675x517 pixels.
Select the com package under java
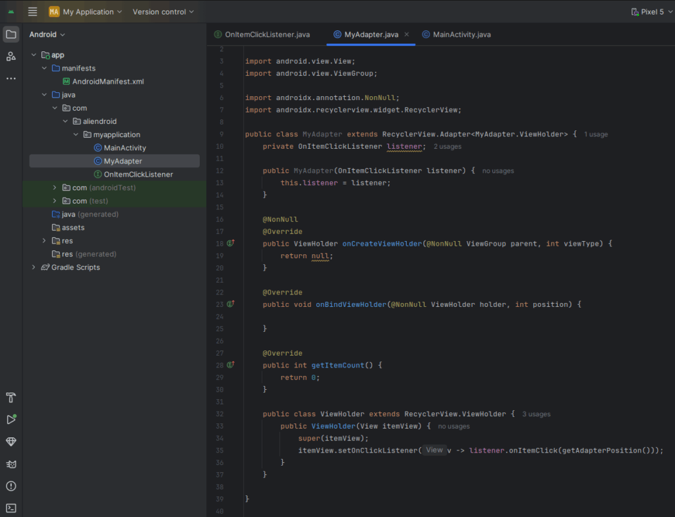[x=74, y=108]
